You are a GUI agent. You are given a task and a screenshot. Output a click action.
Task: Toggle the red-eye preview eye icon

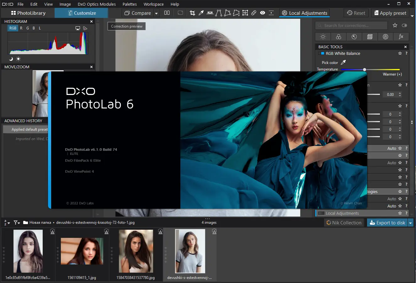[x=263, y=13]
